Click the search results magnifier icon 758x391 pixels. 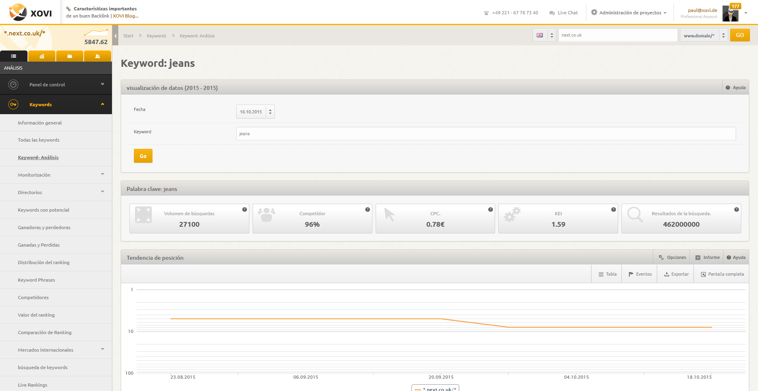(635, 215)
